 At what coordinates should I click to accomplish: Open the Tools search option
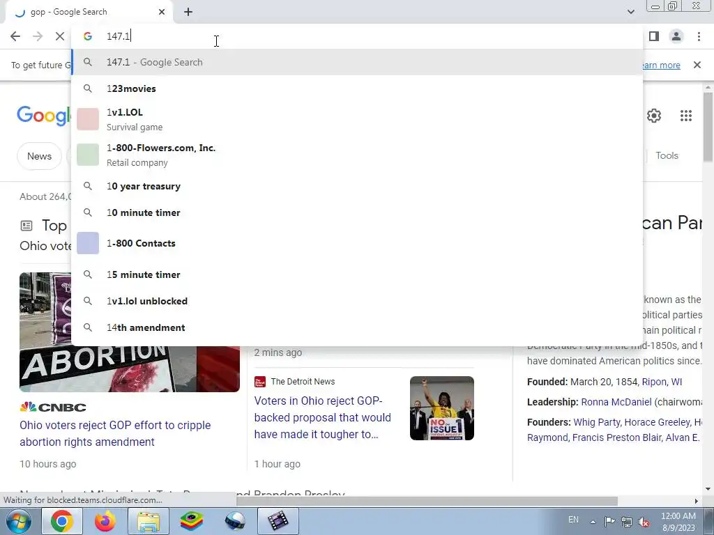tap(667, 155)
